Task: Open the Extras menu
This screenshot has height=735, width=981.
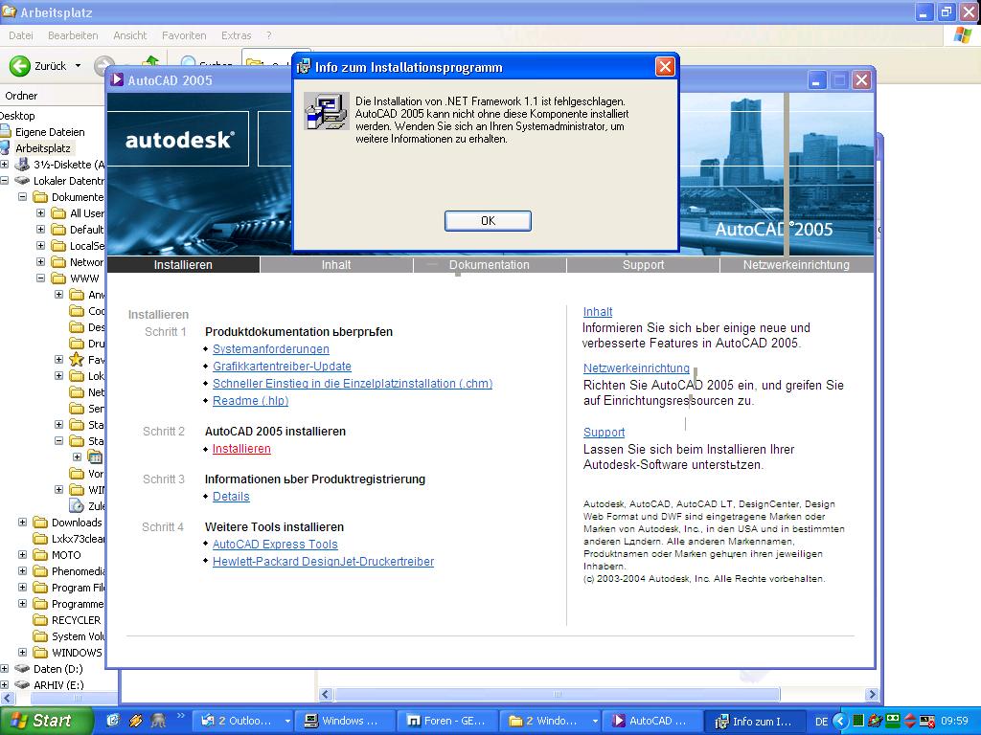Action: point(236,35)
